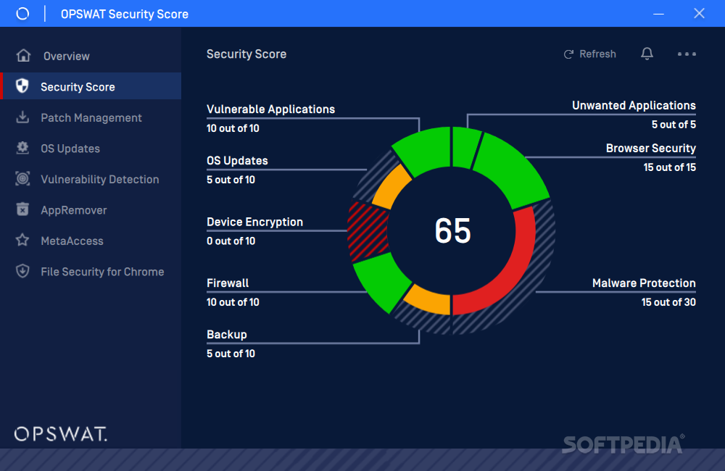Open OS Updates in the sidebar
Image resolution: width=725 pixels, height=471 pixels.
pos(91,149)
